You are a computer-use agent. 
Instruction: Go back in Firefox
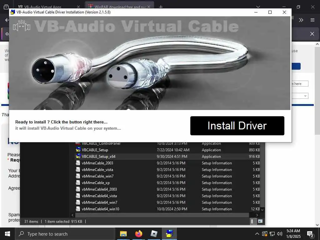[7, 20]
